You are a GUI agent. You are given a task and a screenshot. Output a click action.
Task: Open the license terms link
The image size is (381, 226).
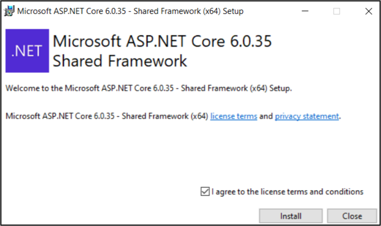[x=234, y=116]
